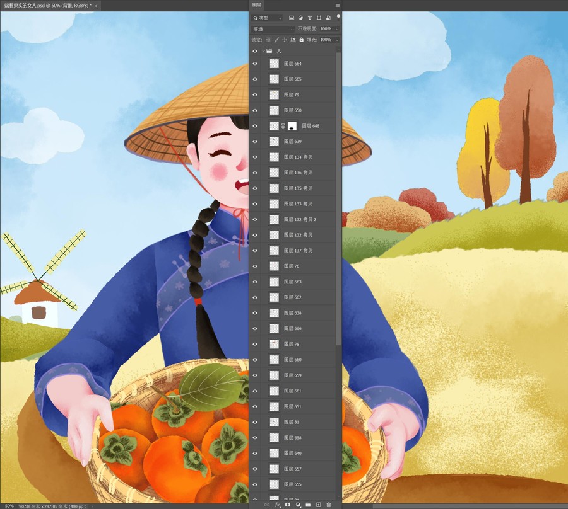Open the opacity slider dropdown arrow
The width and height of the screenshot is (568, 509).
[337, 29]
